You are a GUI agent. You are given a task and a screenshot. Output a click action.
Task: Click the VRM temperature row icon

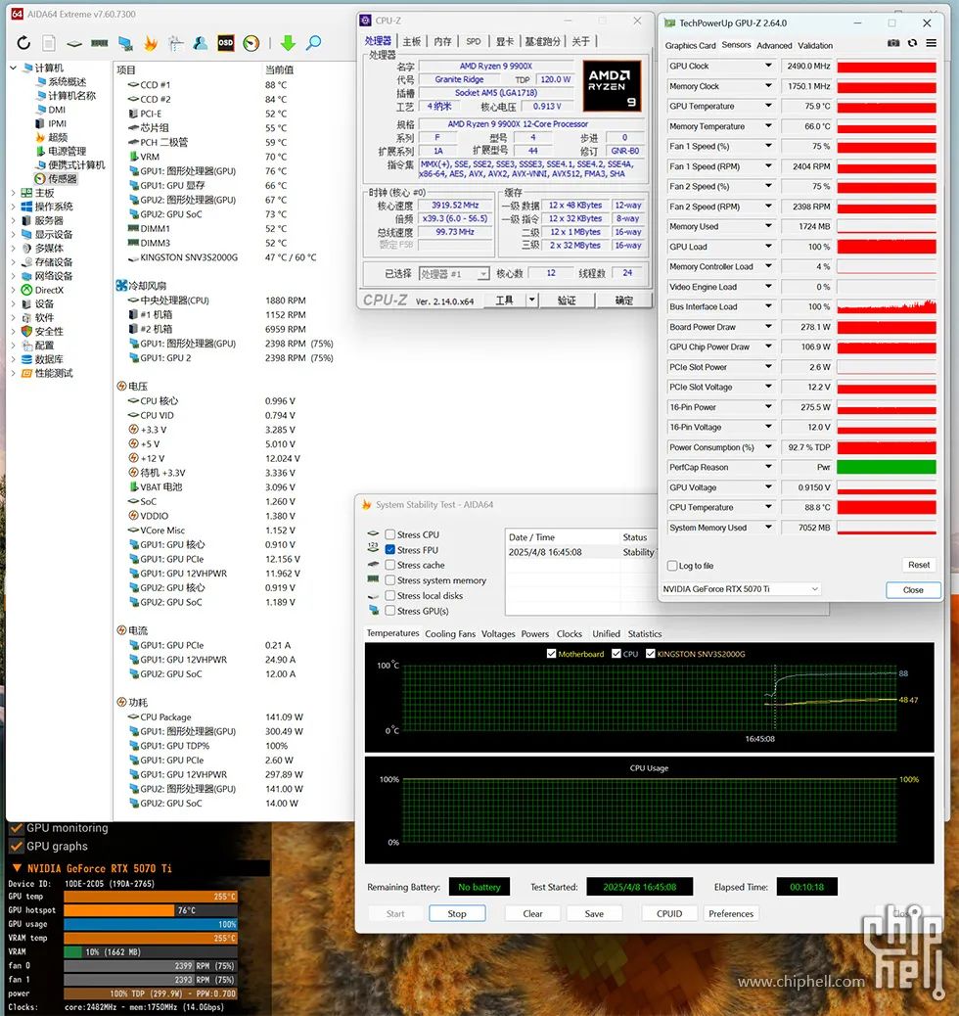(x=133, y=157)
